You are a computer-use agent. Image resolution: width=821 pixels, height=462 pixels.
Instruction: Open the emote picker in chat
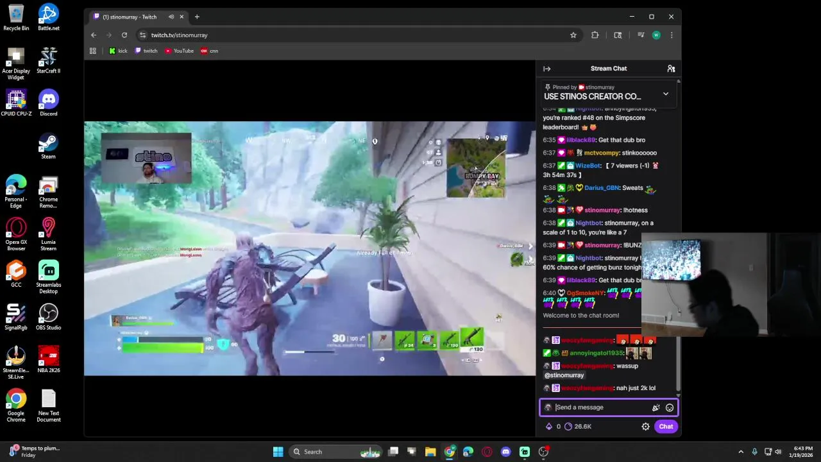pyautogui.click(x=670, y=407)
